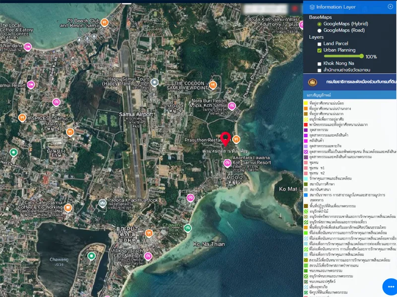Click the first yellow legend swatch

coord(306,103)
